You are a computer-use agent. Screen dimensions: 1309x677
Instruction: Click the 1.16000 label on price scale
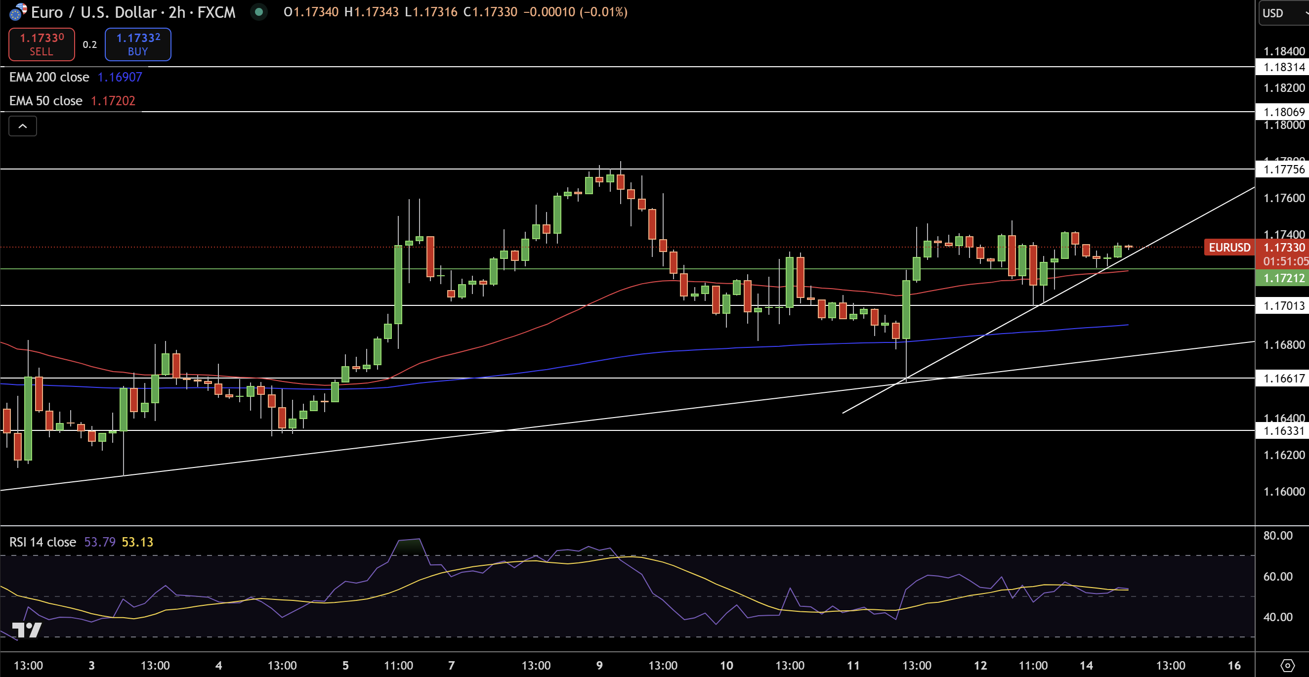pos(1284,492)
